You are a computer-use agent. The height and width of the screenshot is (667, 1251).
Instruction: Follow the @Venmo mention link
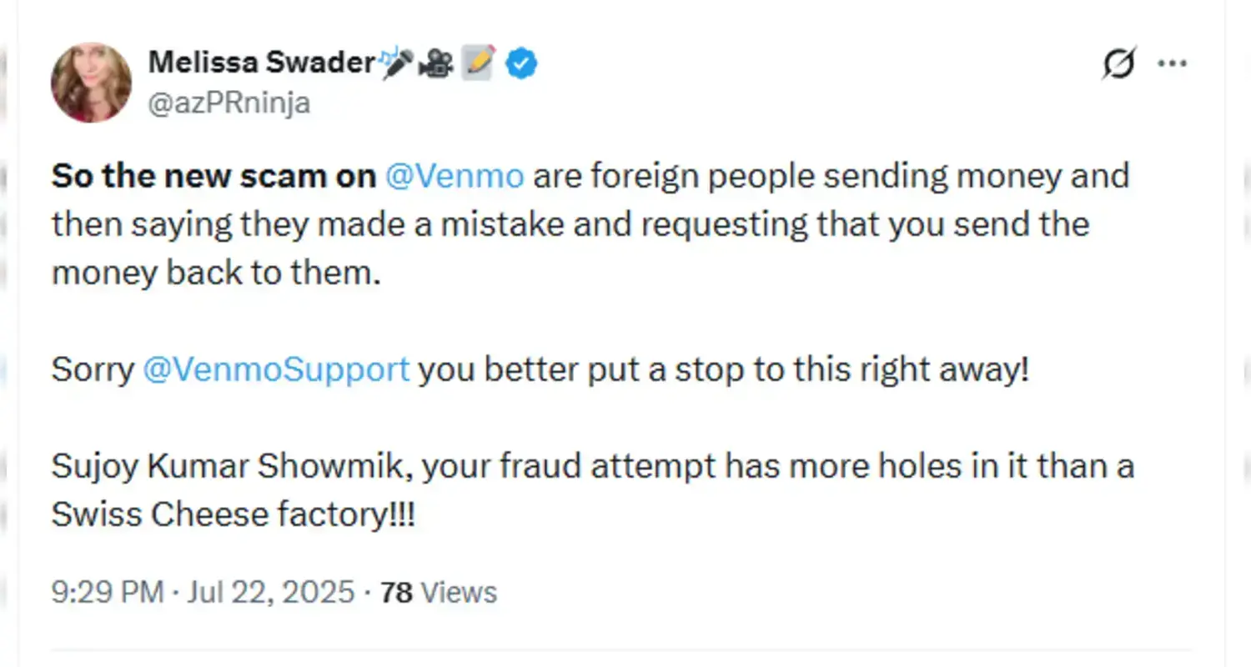[x=455, y=176]
